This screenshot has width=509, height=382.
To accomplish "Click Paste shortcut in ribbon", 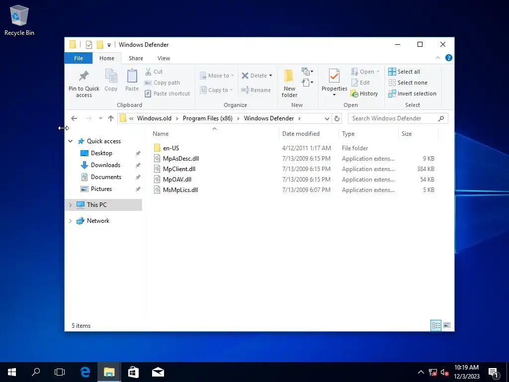I will click(167, 94).
